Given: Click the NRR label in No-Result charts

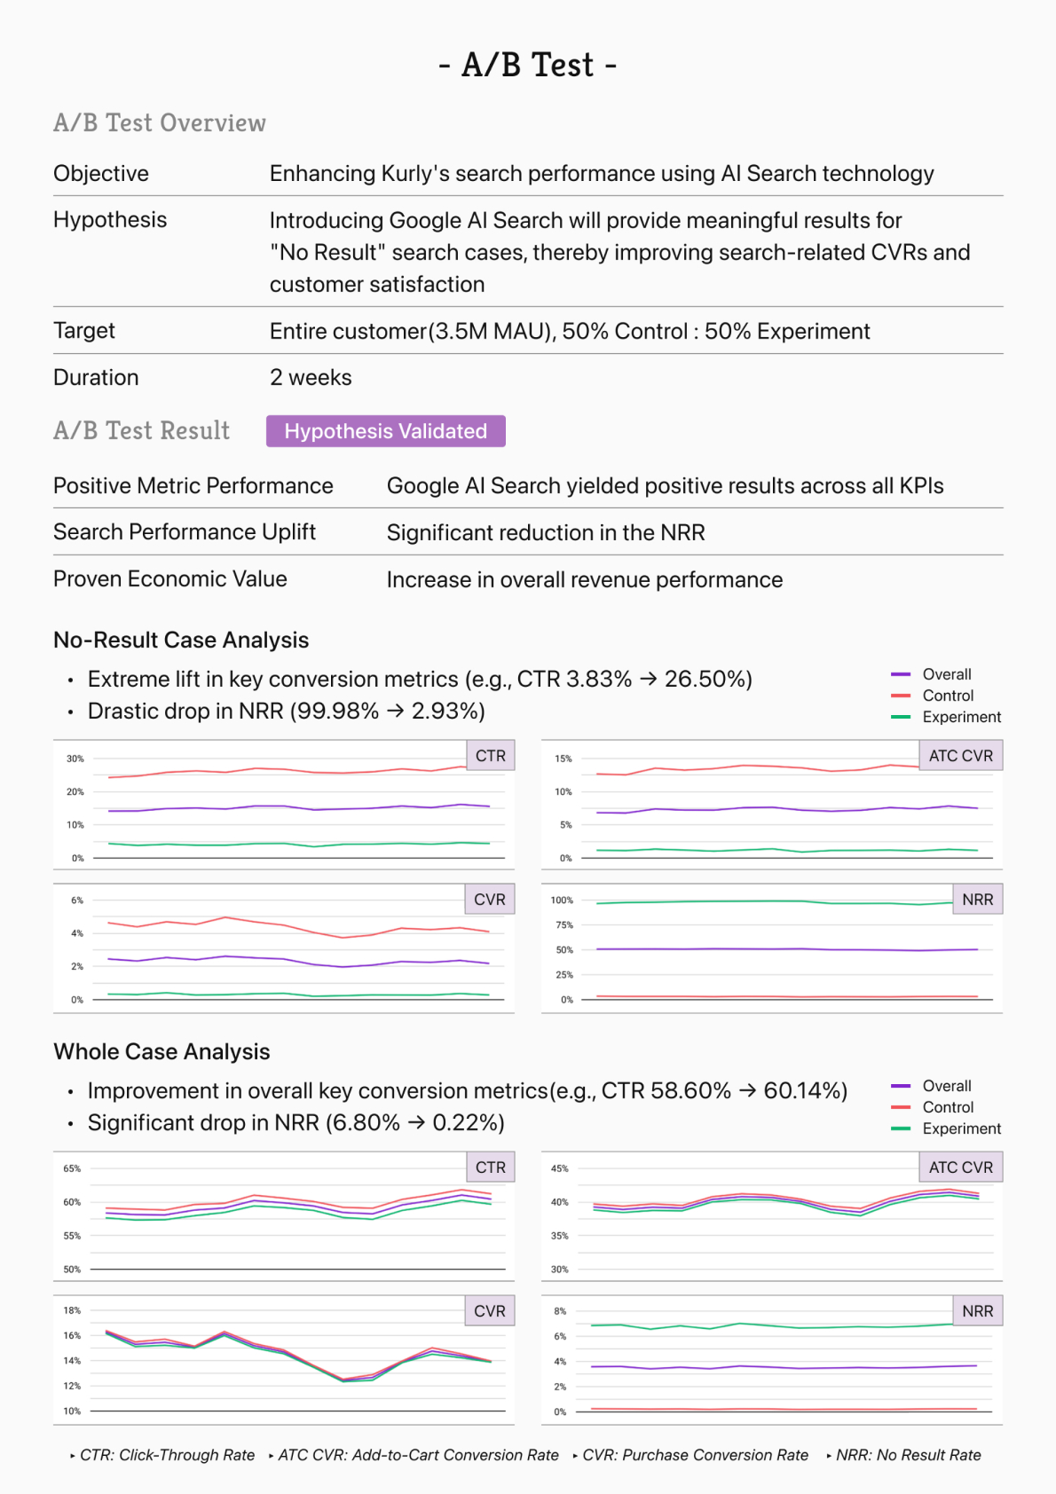Looking at the screenshot, I should pos(977,900).
